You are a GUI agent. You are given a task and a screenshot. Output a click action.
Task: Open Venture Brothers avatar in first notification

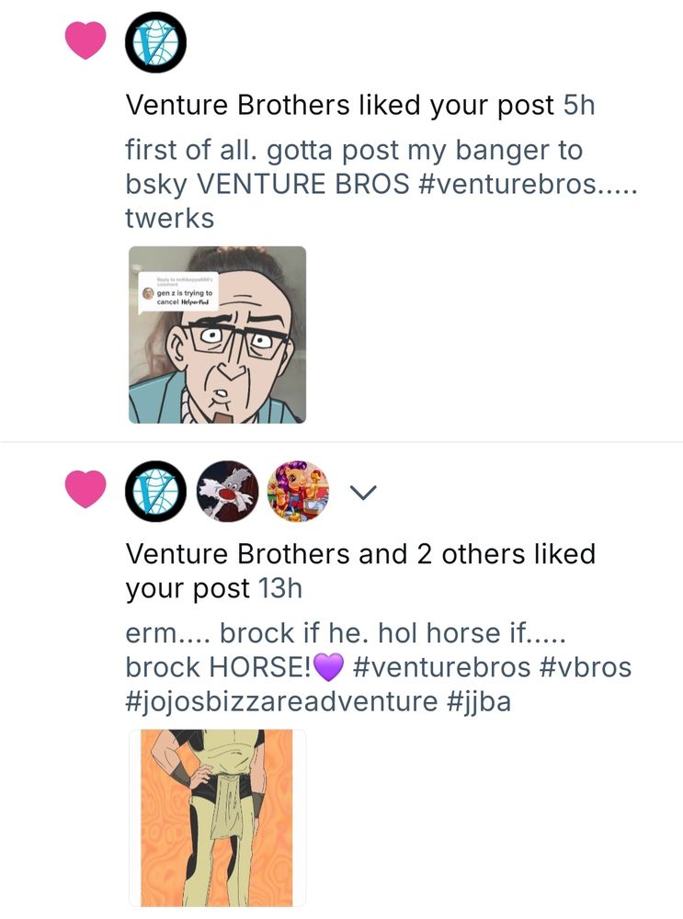click(156, 43)
